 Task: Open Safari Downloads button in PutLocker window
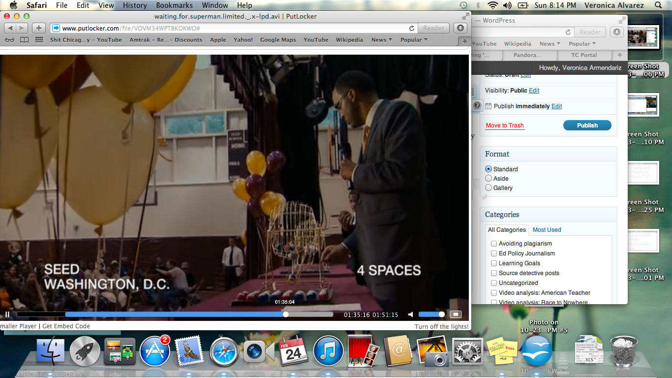point(460,28)
